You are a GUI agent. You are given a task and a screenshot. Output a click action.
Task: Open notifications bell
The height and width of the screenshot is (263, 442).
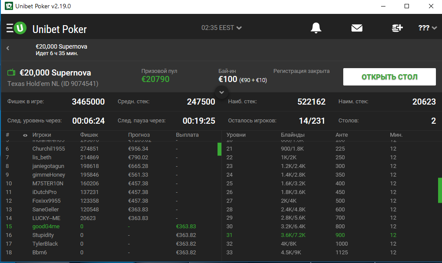coord(316,28)
